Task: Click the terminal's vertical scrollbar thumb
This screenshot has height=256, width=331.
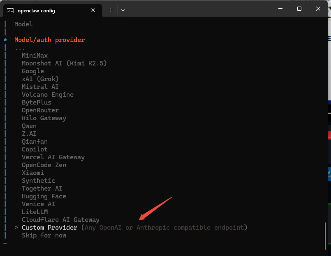Action: [325, 236]
